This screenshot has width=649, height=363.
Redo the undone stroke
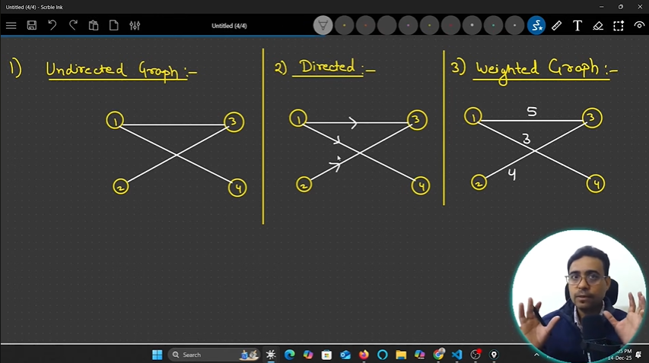73,26
